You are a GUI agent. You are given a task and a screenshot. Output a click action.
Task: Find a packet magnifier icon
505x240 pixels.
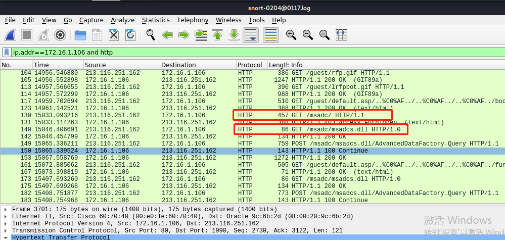[151, 35]
